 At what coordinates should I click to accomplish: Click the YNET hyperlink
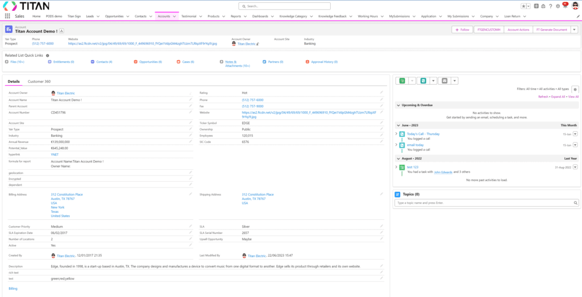pos(55,154)
